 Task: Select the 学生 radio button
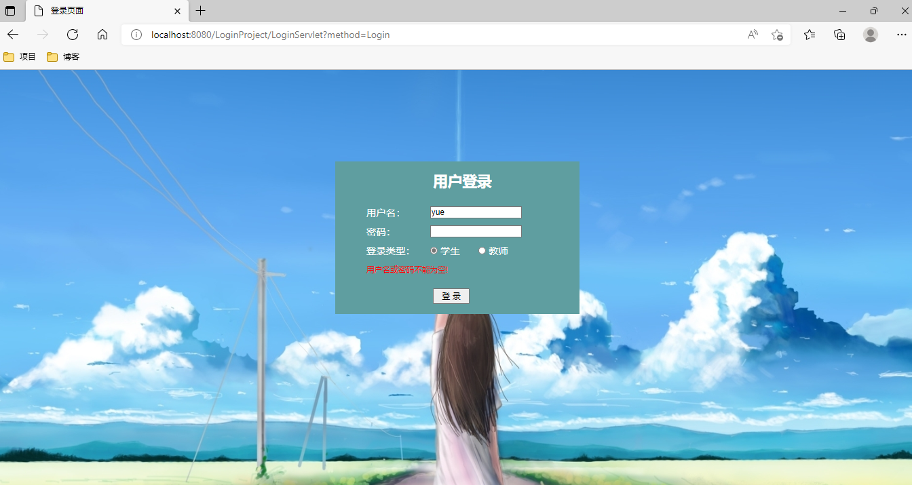click(434, 251)
